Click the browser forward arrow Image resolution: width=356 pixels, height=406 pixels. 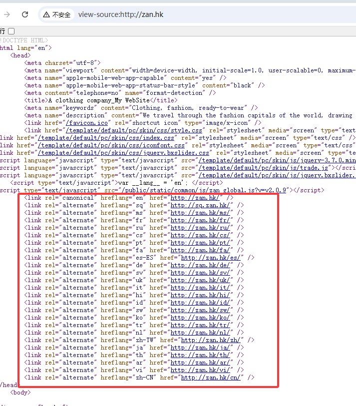7,14
